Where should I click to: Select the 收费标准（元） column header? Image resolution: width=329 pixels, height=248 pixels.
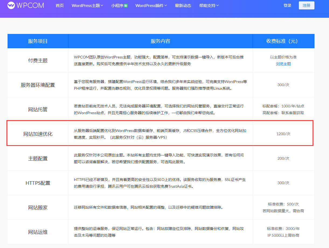pyautogui.click(x=283, y=41)
